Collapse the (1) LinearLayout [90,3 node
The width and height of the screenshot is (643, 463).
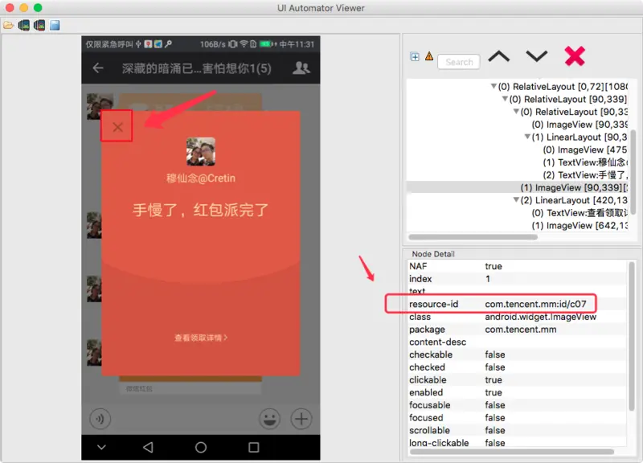[527, 137]
